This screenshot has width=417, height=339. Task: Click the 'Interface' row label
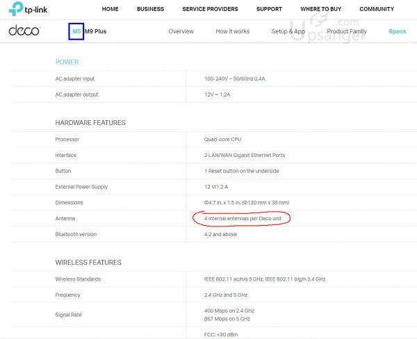[x=66, y=155]
